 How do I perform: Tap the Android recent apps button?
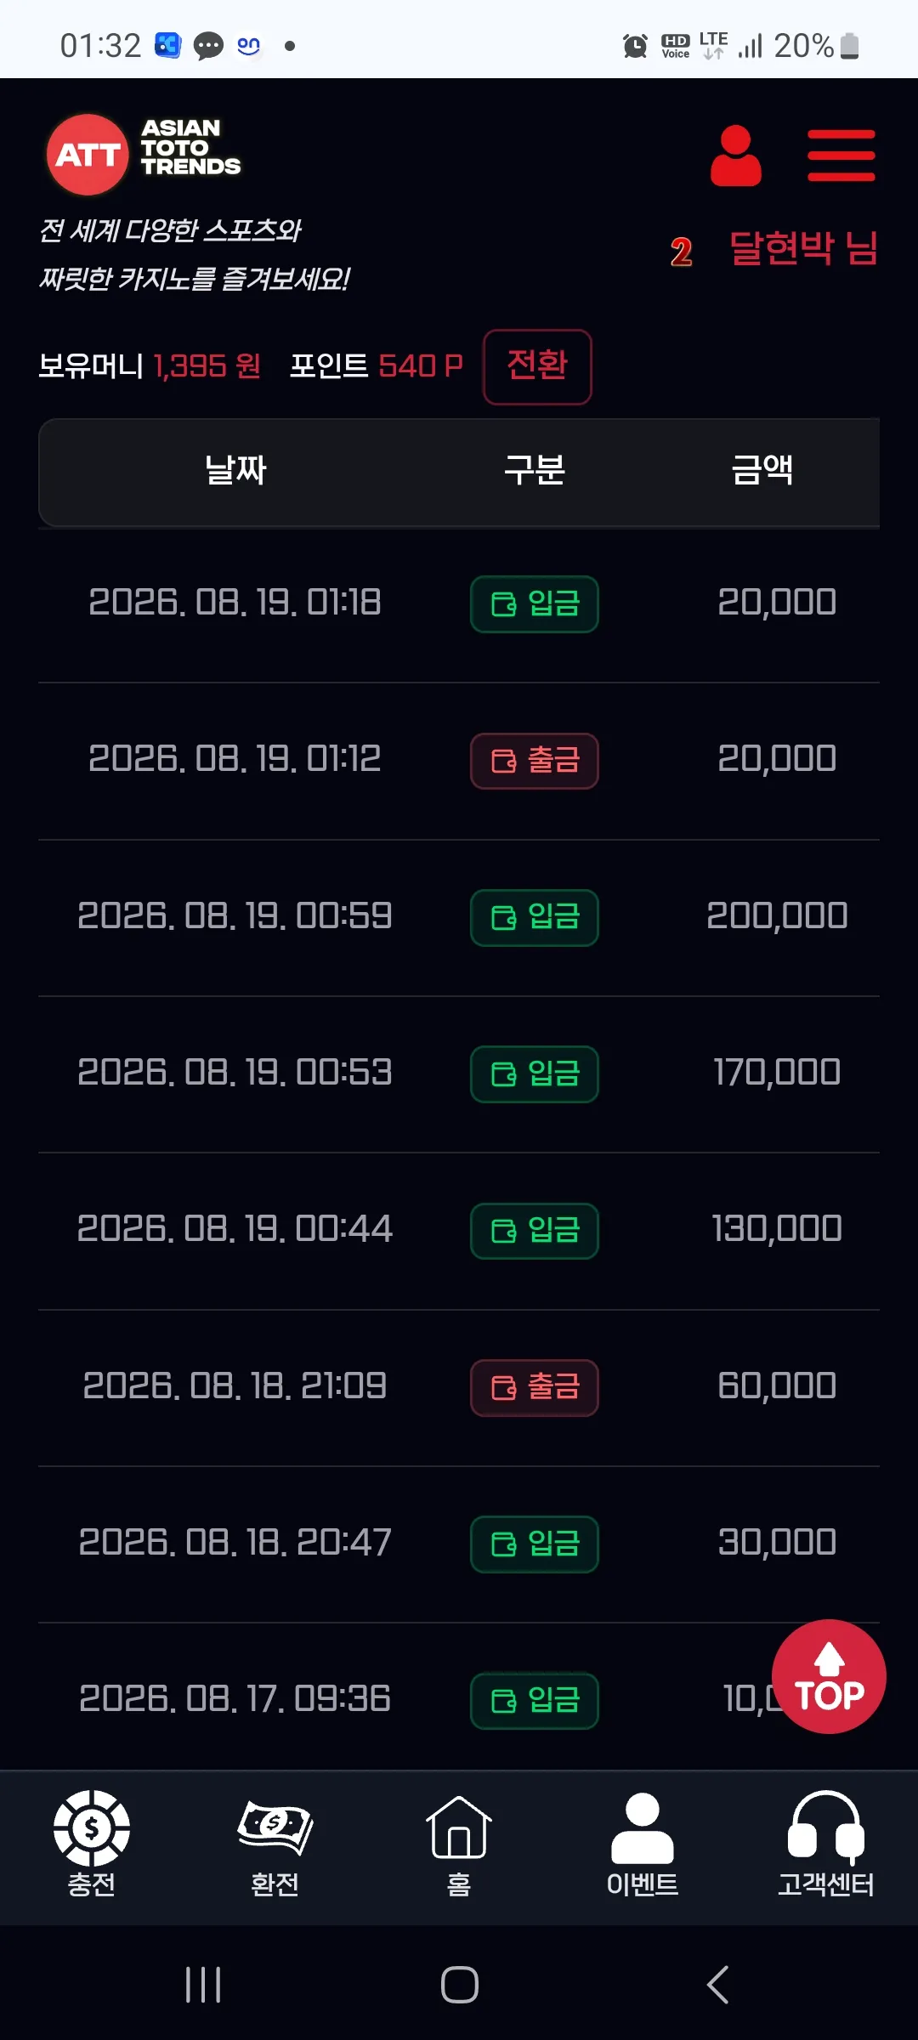(203, 1985)
